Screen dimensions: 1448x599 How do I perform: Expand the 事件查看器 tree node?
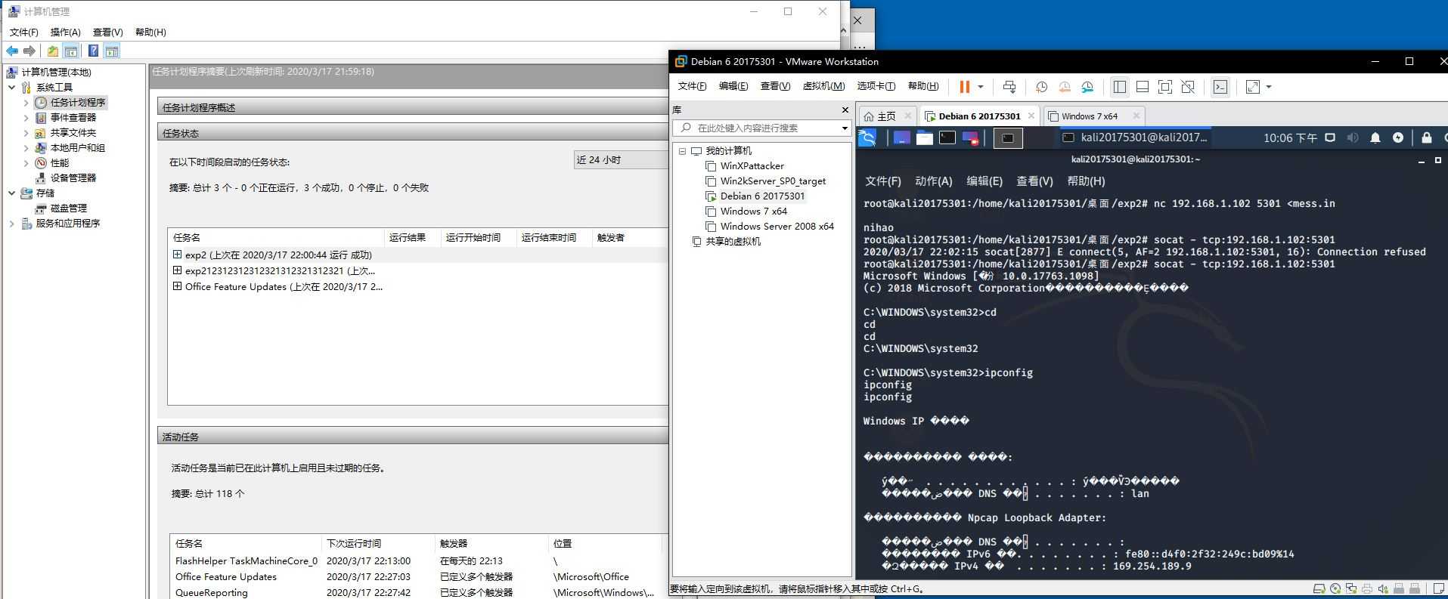(x=26, y=118)
